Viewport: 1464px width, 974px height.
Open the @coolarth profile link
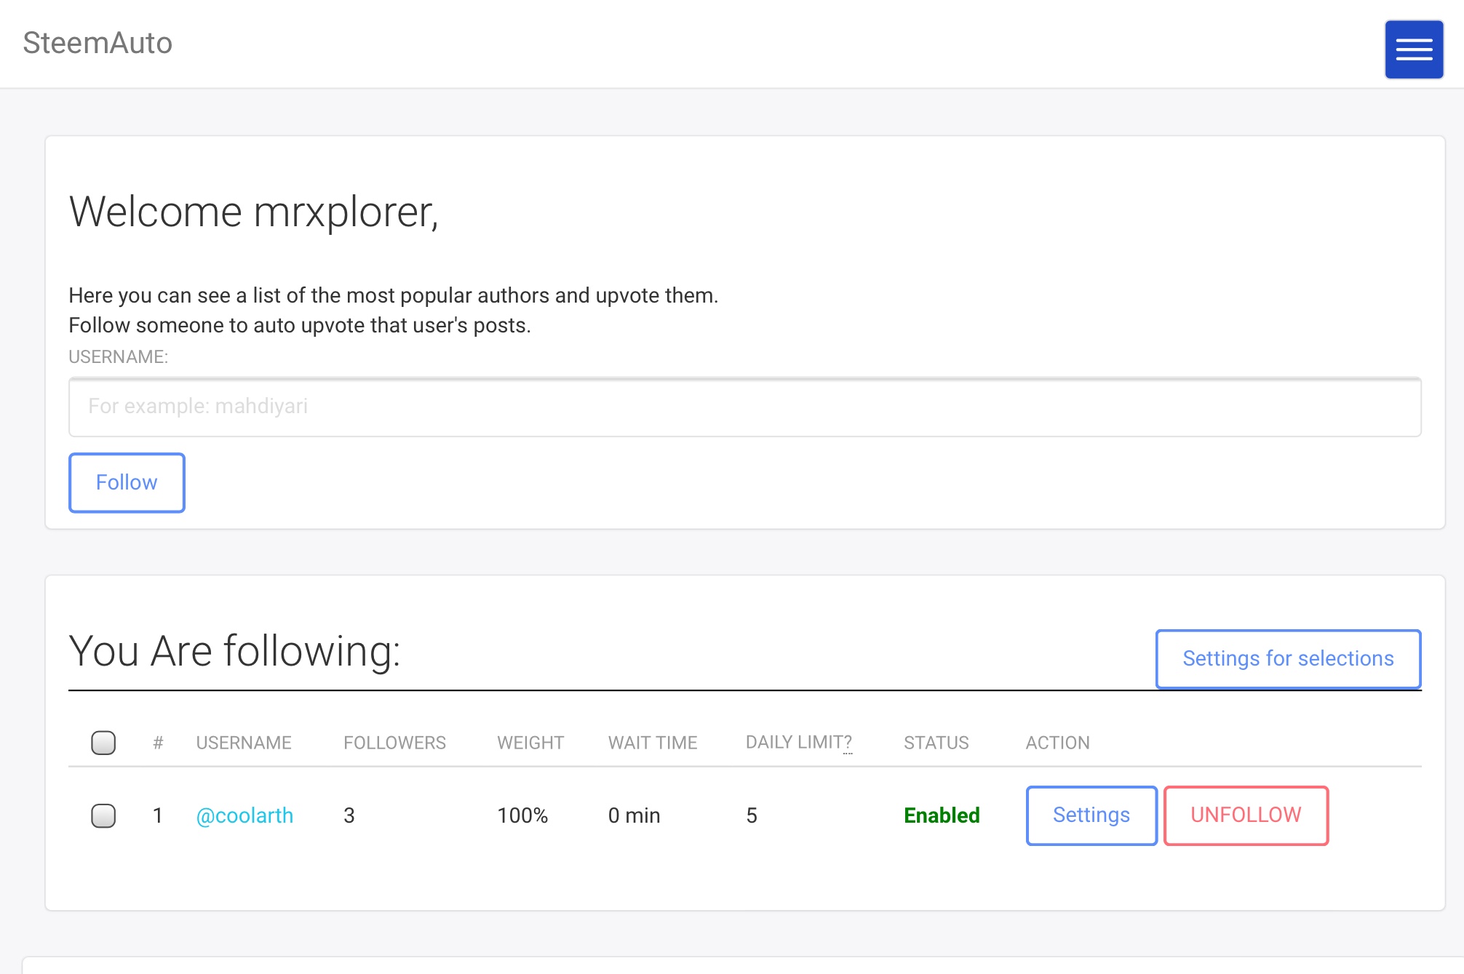coord(244,815)
